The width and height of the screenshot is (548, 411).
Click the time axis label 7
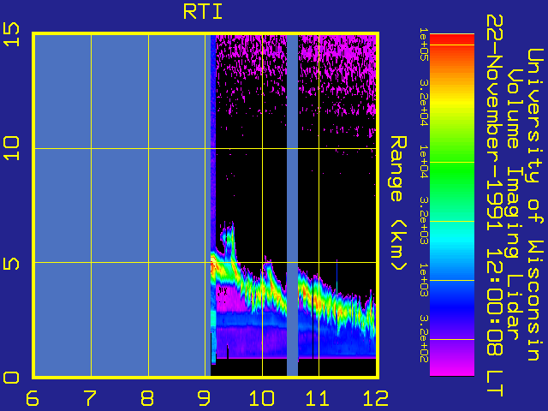(90, 397)
